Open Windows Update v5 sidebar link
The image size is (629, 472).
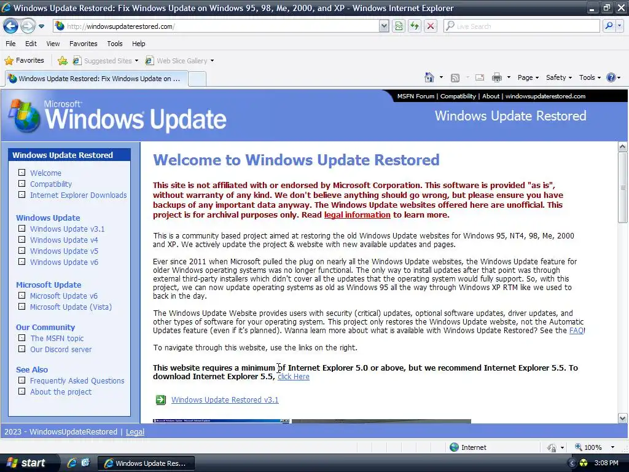64,251
